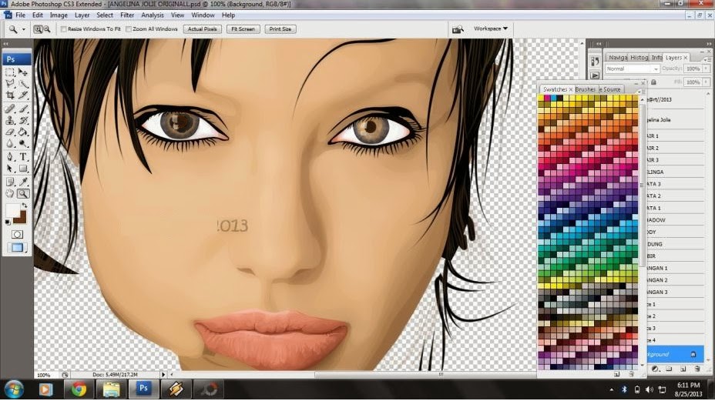Select the Rectangular Marquee tool
The width and height of the screenshot is (715, 401).
coord(10,72)
